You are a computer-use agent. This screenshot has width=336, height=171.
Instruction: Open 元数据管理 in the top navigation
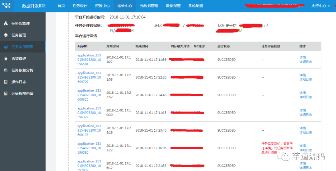pyautogui.click(x=149, y=6)
